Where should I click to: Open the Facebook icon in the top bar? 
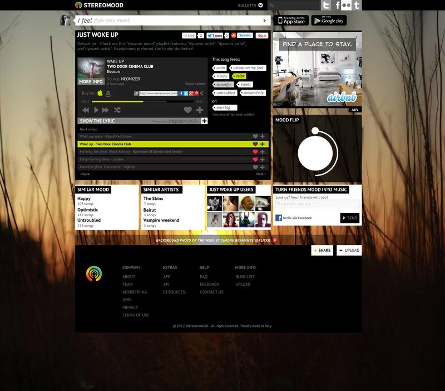point(337,5)
